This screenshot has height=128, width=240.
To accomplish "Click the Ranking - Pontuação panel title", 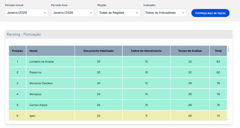I will pos(24,34).
